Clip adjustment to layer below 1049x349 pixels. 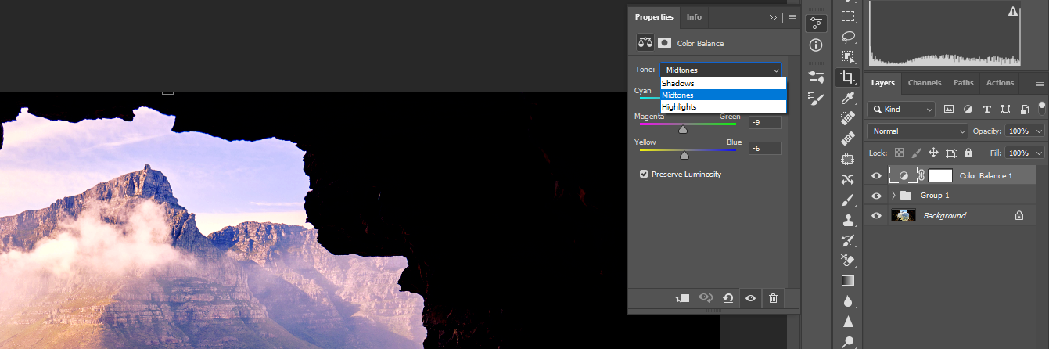(x=683, y=298)
